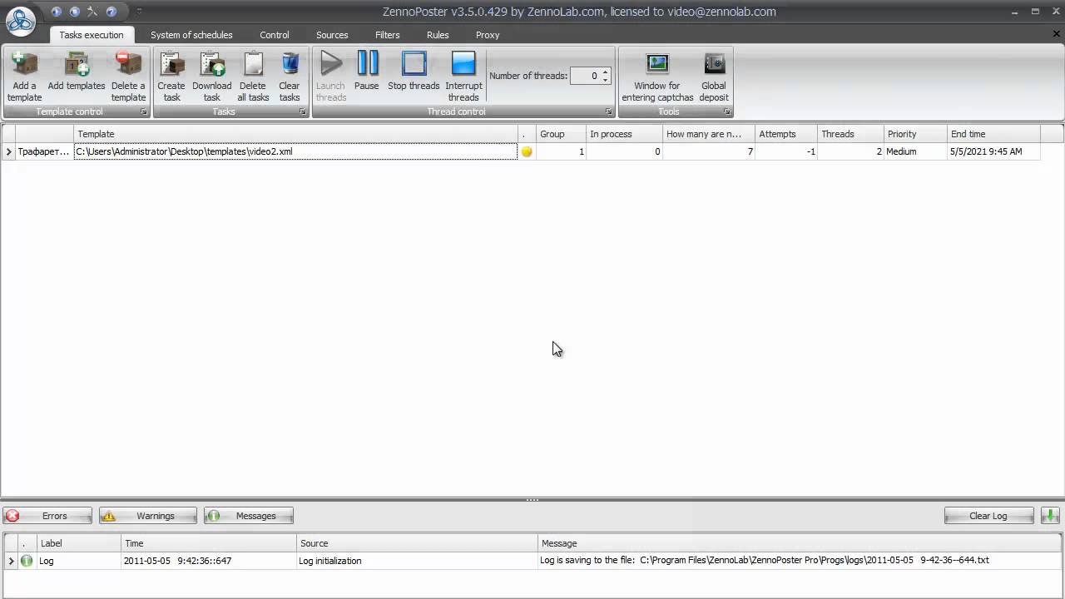The height and width of the screenshot is (599, 1065).
Task: Click Delete all tasks icon
Action: click(x=253, y=64)
